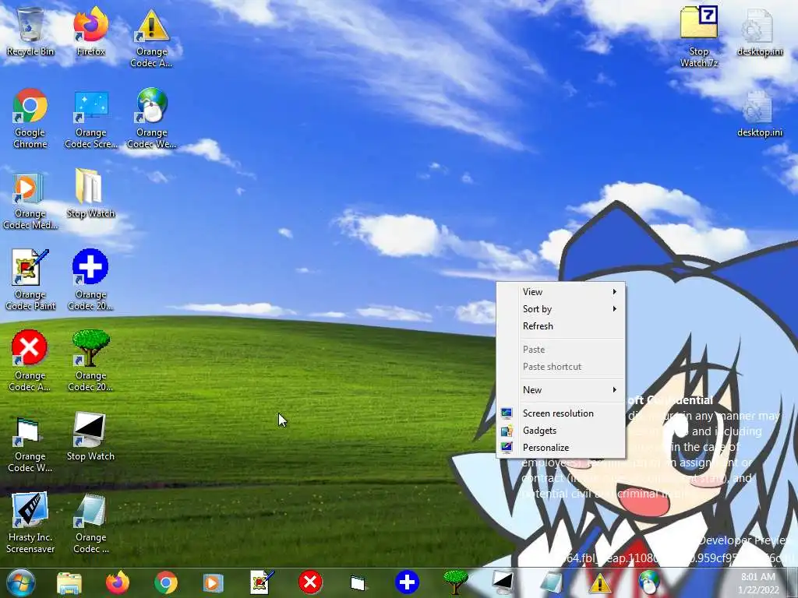
Task: Click the notepad sheet taskbar icon
Action: coord(551,582)
